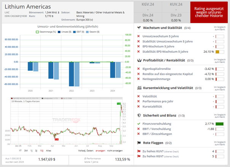Click the red low price marker near April
Image resolution: width=230 pixels, height=167 pixels.
pos(57,139)
